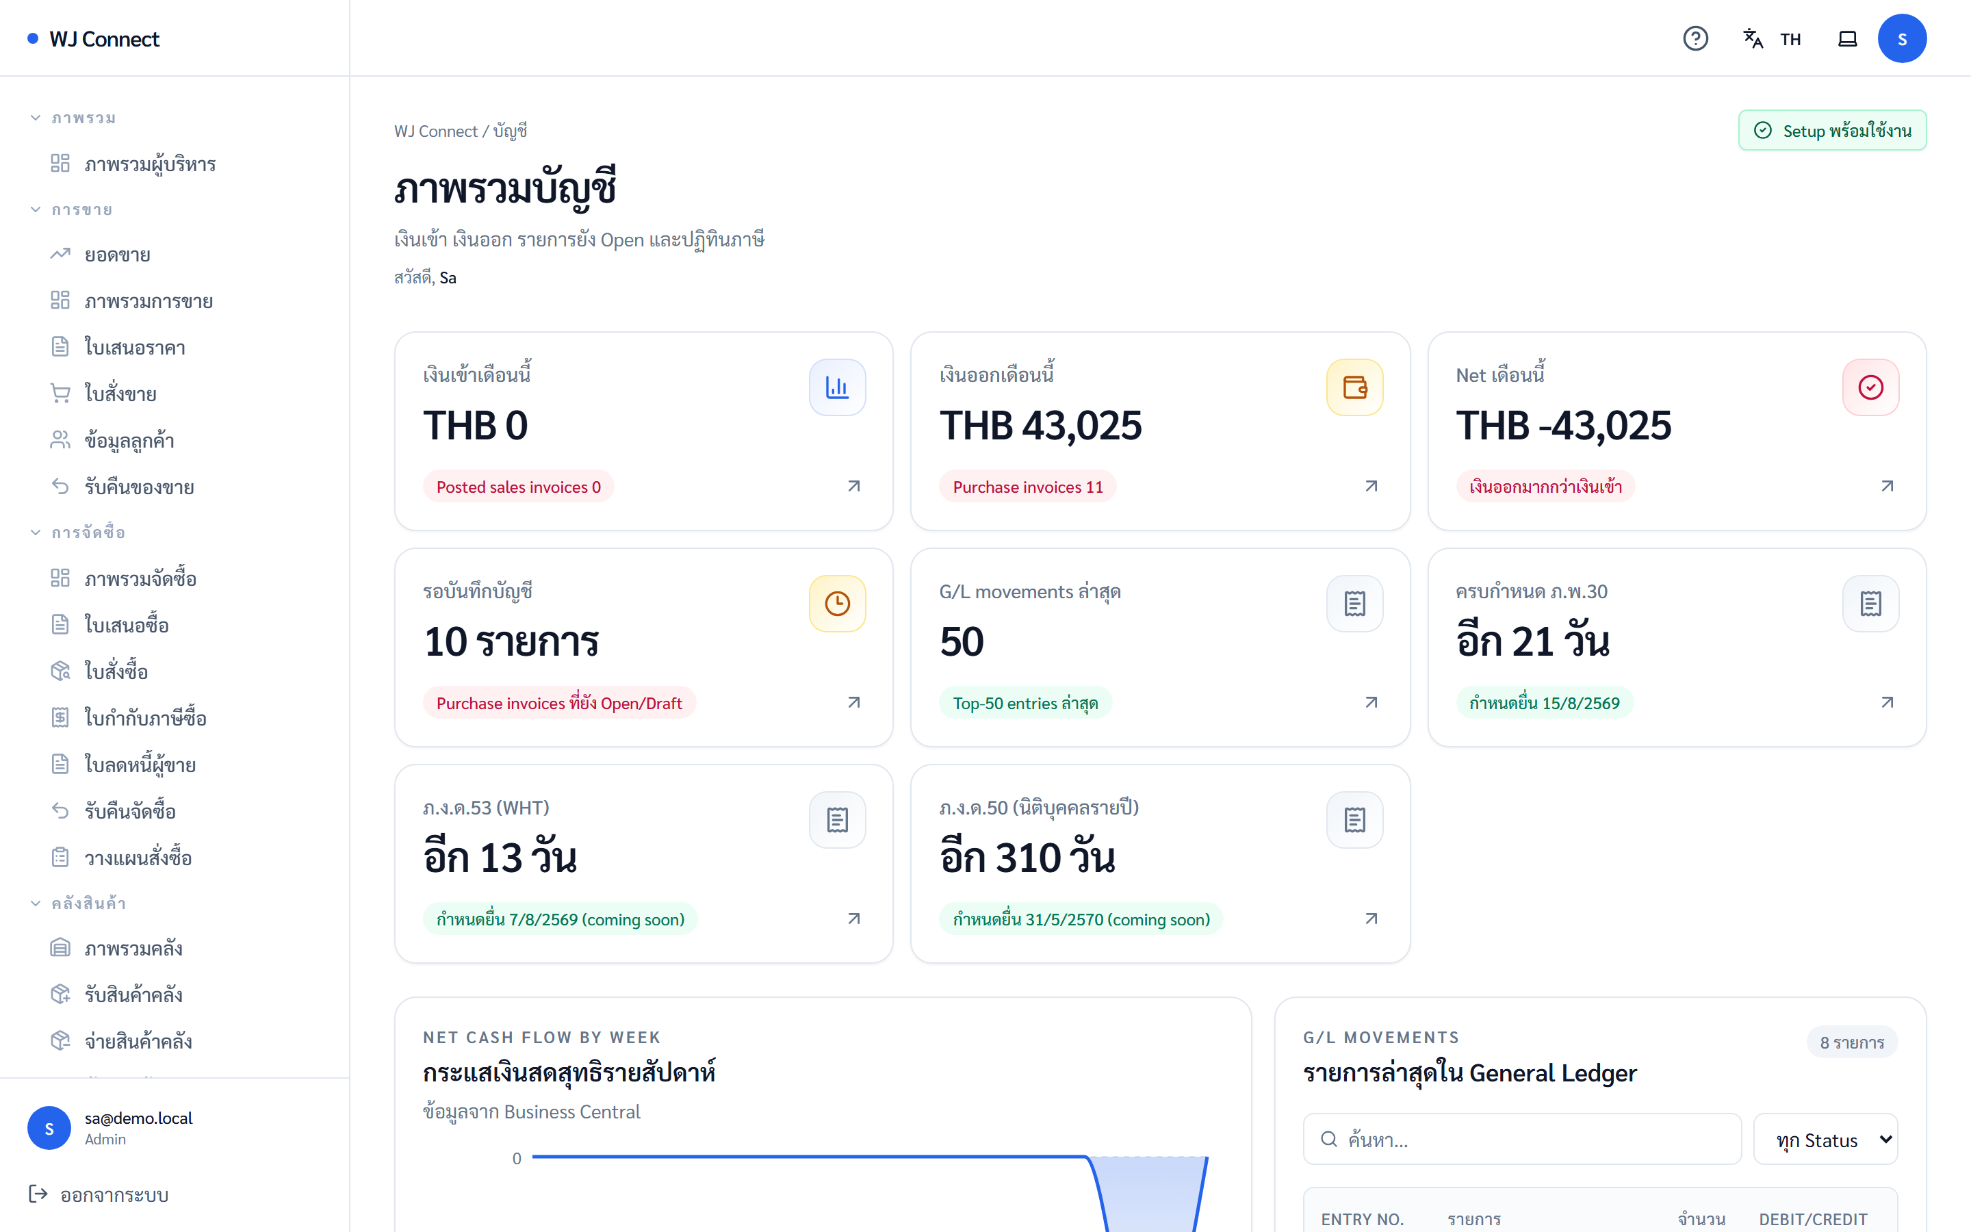The width and height of the screenshot is (1971, 1232).
Task: Click the document icon on ภ.ง.ด.50 card
Action: pos(1354,820)
